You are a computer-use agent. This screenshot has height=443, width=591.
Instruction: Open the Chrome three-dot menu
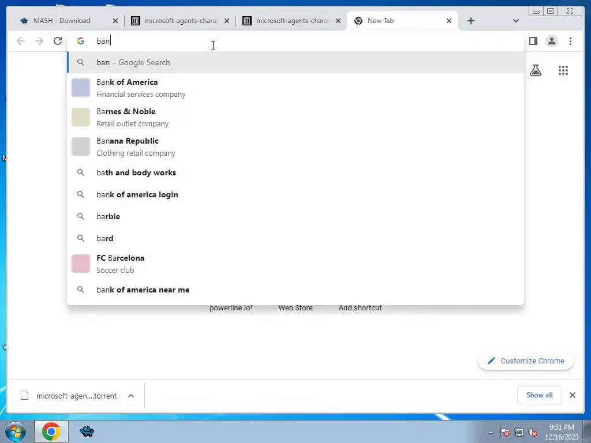click(x=570, y=41)
